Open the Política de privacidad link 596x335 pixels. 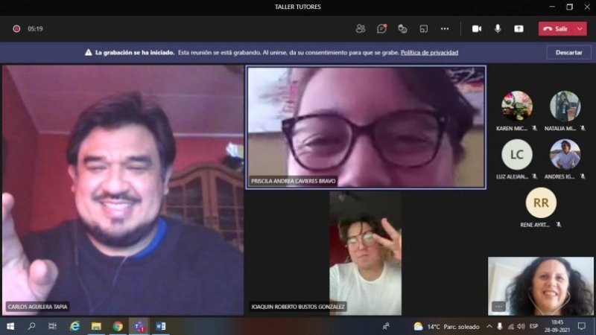tap(429, 52)
